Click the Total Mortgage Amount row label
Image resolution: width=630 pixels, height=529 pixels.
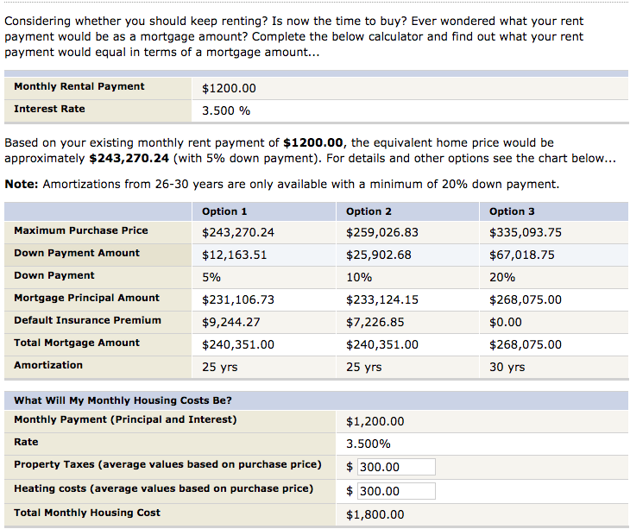pyautogui.click(x=77, y=343)
